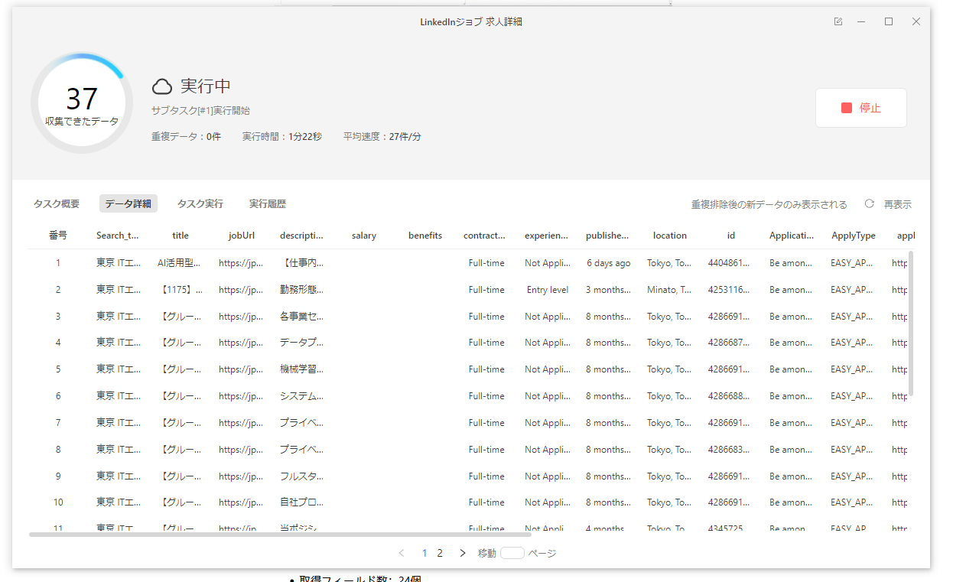The image size is (953, 582).
Task: Click the title column header
Action: click(181, 235)
